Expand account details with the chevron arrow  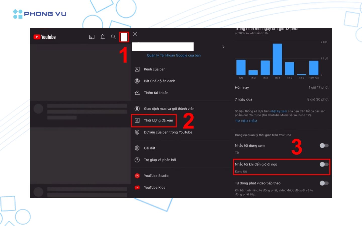[x=223, y=47]
